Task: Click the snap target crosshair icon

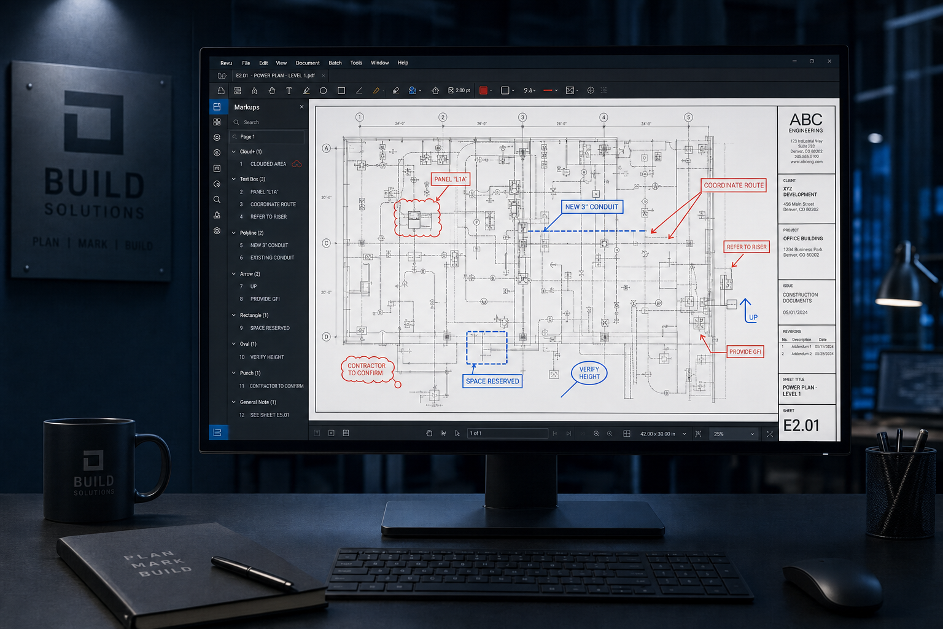Action: coord(591,90)
